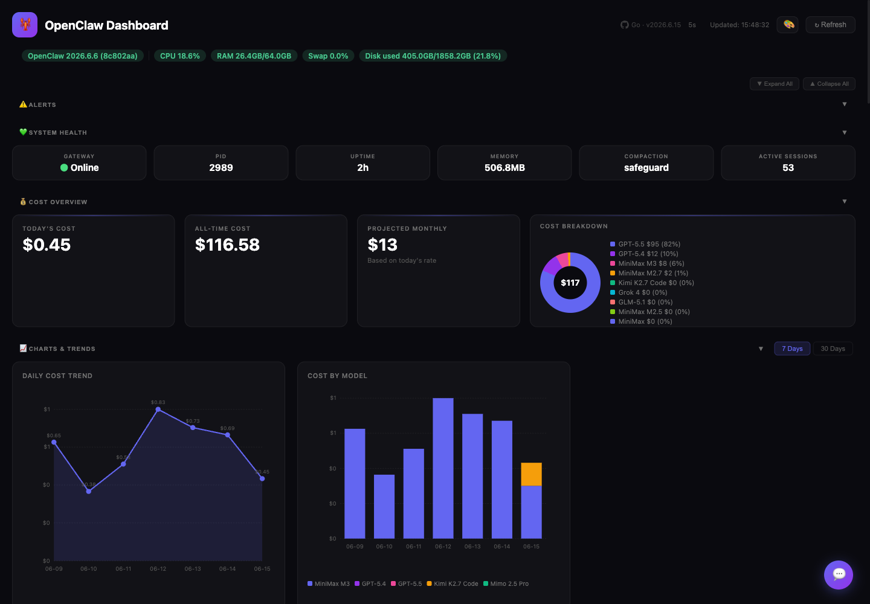Refresh the dashboard data
The width and height of the screenshot is (870, 604).
pyautogui.click(x=830, y=25)
